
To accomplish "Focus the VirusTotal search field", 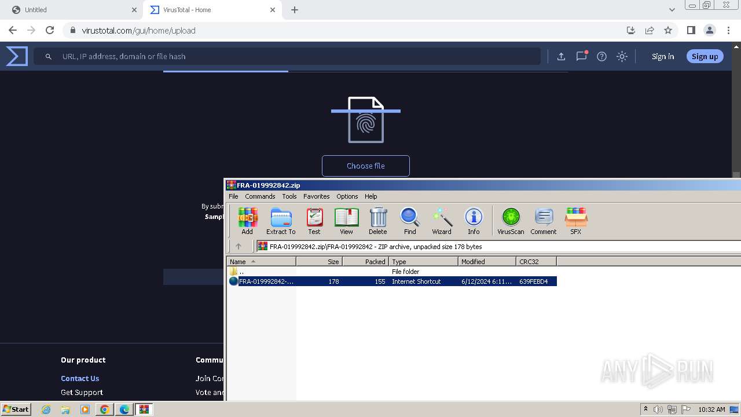I will click(x=287, y=56).
